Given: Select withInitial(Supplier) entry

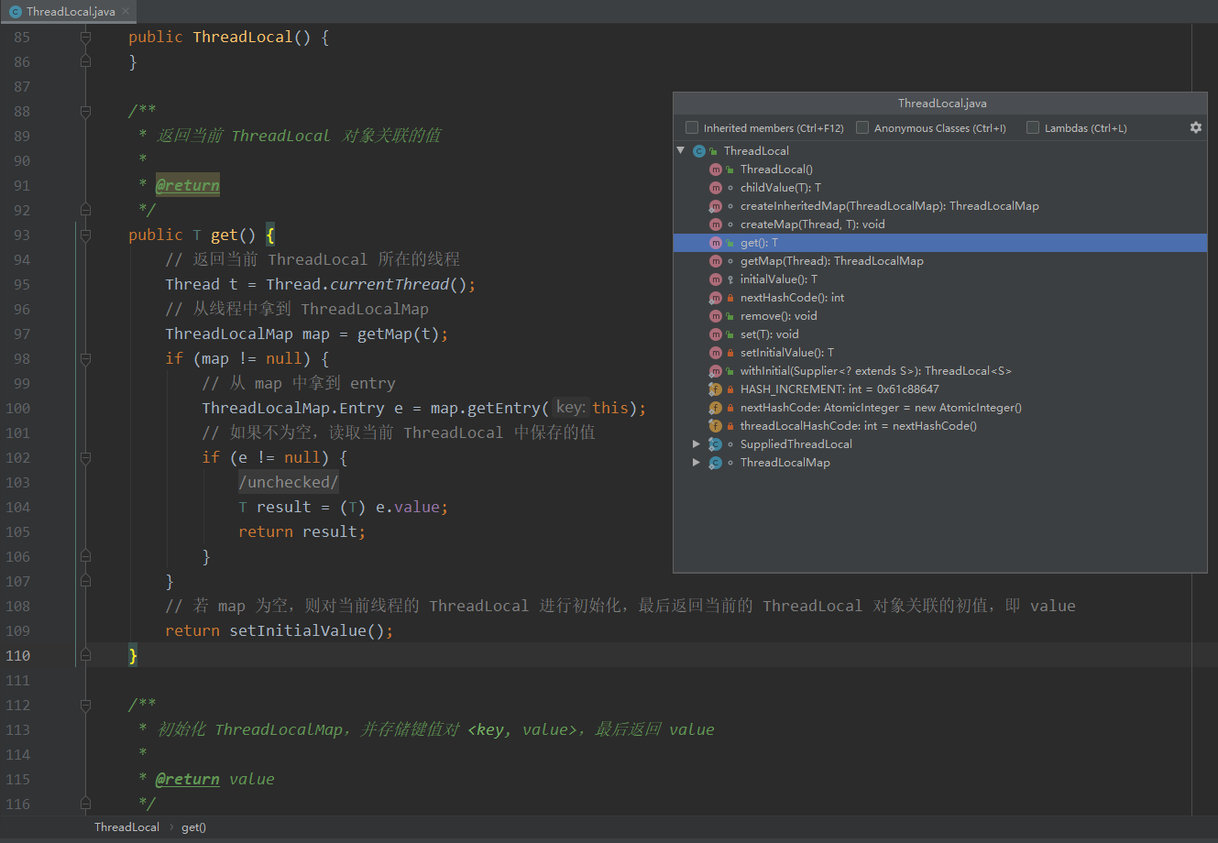Looking at the screenshot, I should (940, 371).
